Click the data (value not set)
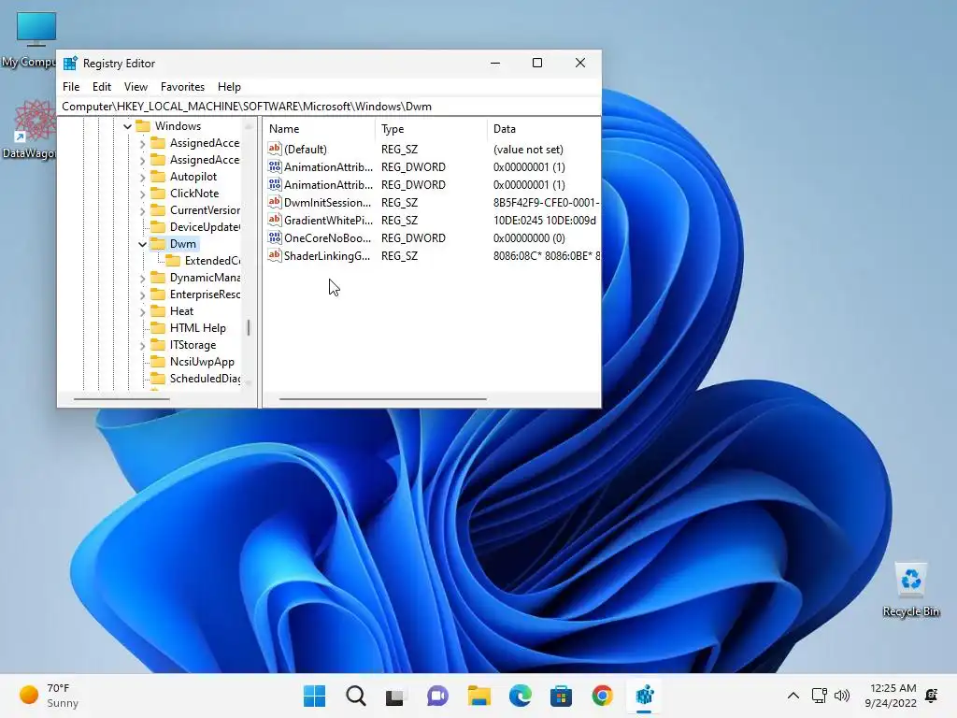The width and height of the screenshot is (957, 718). pos(529,150)
